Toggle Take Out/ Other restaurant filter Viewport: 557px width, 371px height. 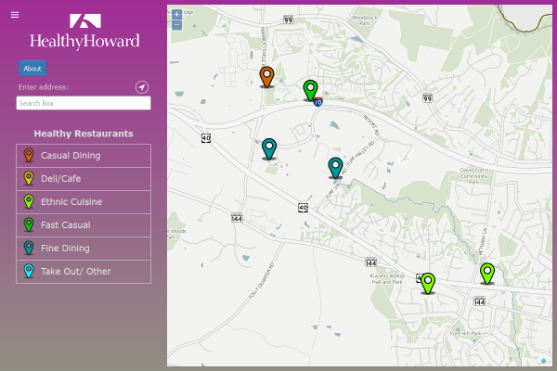tap(84, 272)
